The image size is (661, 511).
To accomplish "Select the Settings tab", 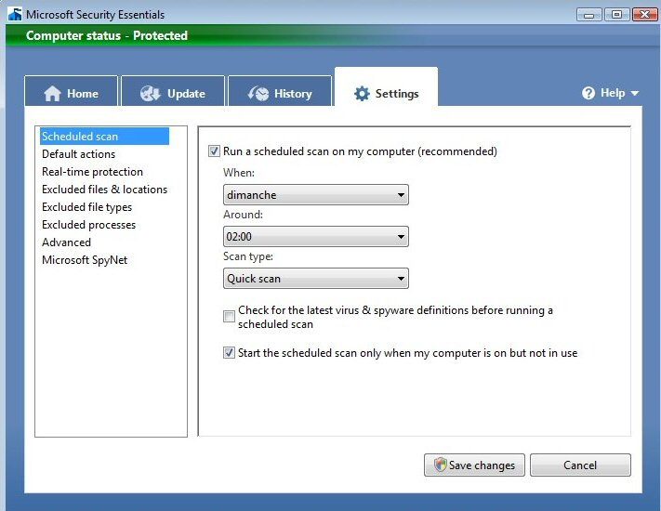I will click(386, 86).
